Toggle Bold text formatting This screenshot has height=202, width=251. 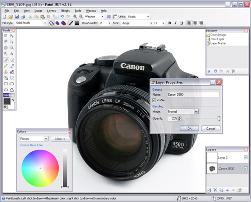(170, 23)
